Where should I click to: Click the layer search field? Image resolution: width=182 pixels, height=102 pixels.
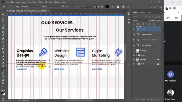[138, 17]
